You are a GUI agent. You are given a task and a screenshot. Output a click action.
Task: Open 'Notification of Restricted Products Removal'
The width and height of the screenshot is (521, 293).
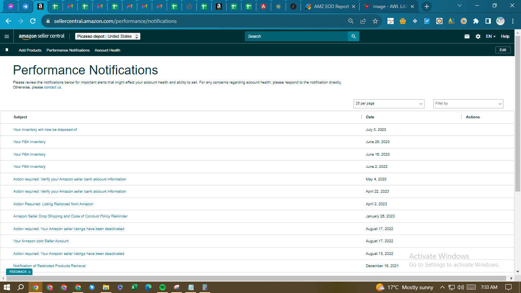[x=49, y=266]
